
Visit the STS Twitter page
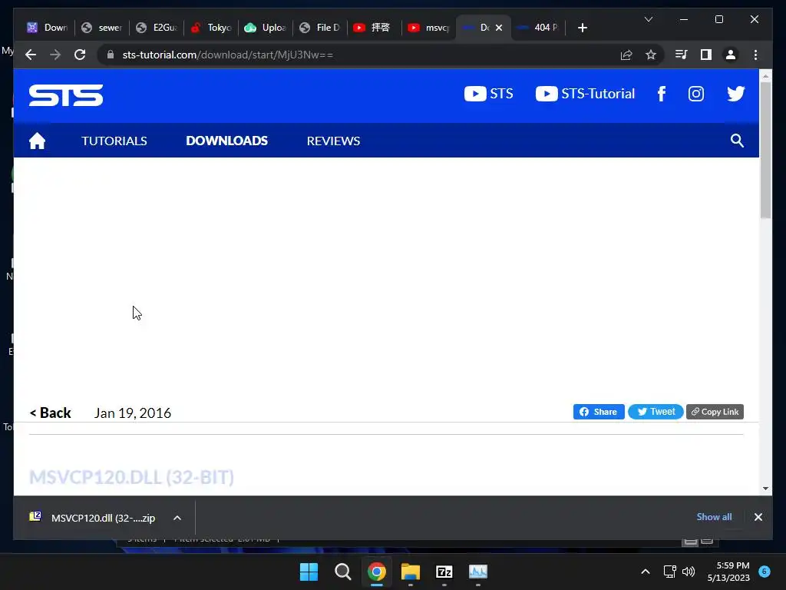click(736, 94)
